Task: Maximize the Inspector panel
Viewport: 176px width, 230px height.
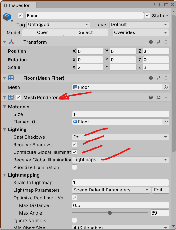Action: point(166,5)
